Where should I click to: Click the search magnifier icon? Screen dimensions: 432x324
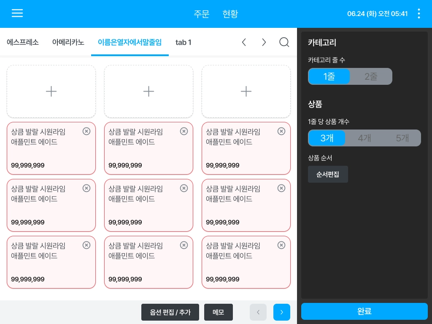pos(284,42)
